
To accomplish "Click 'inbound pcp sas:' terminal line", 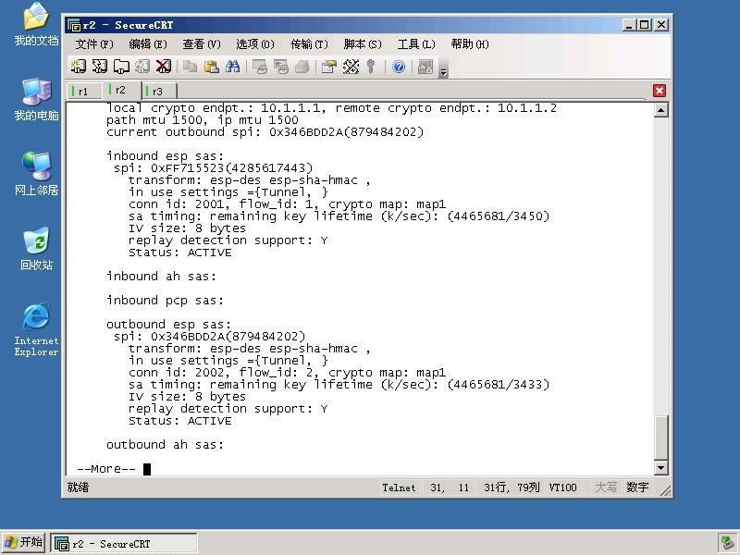I will point(165,301).
